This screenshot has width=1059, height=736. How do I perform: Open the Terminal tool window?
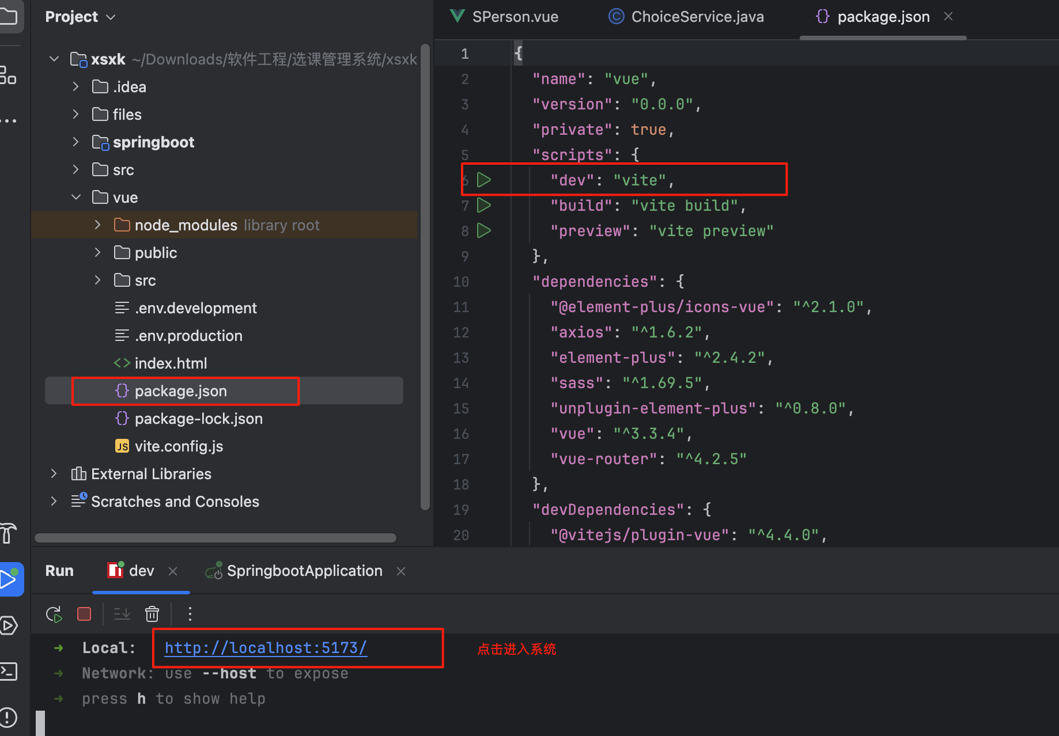coord(9,671)
